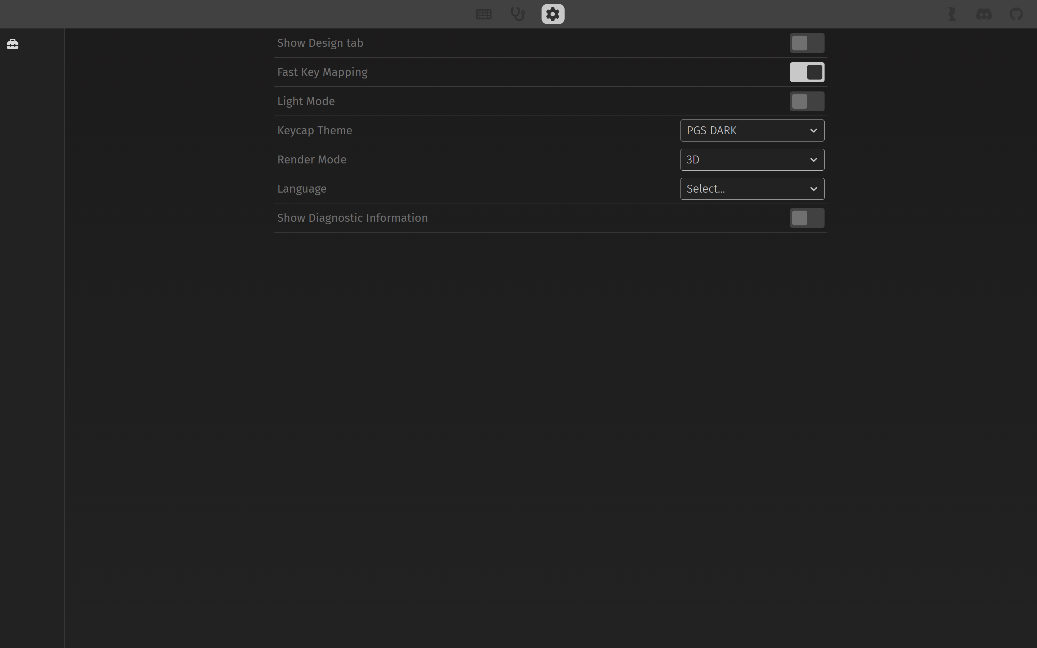Turn on the Light Mode switch
The image size is (1037, 648).
point(807,101)
